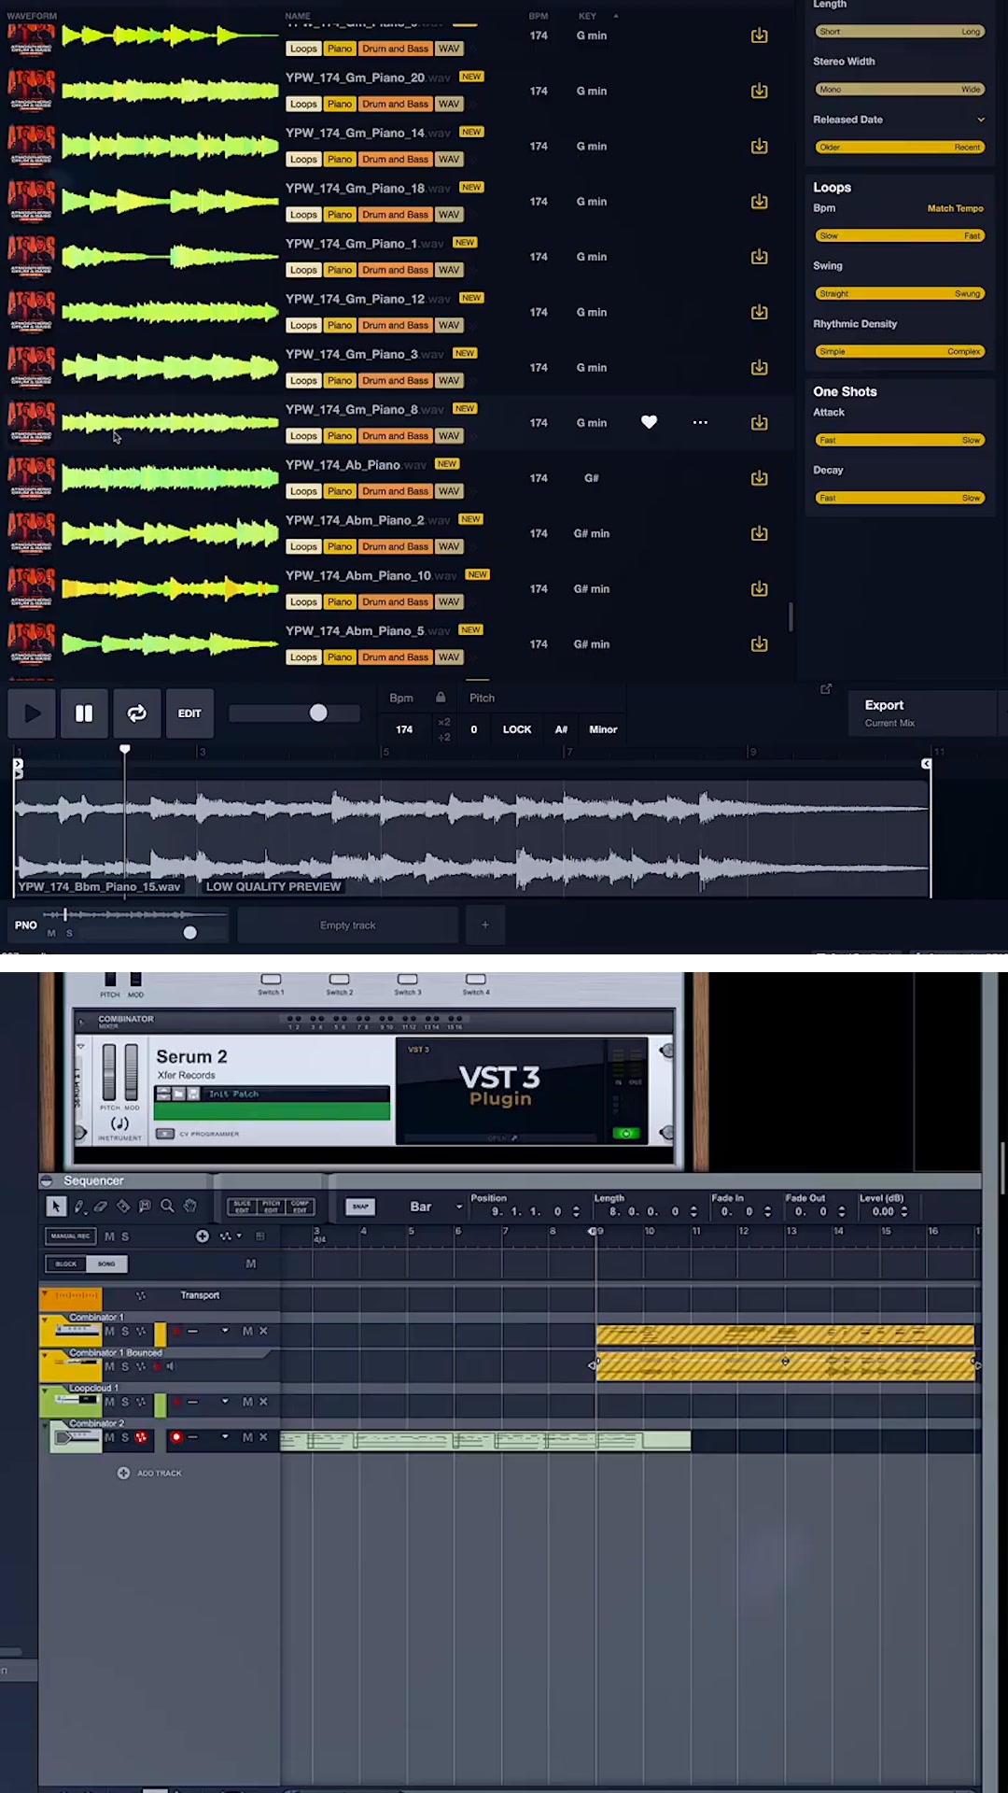The image size is (1008, 1793).
Task: Toggle the SNAP button in the Sequencer
Action: (360, 1207)
